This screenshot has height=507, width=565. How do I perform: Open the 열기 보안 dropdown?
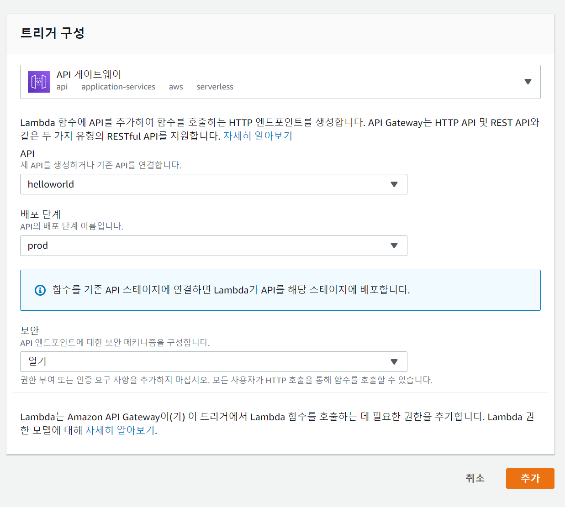[x=214, y=362]
